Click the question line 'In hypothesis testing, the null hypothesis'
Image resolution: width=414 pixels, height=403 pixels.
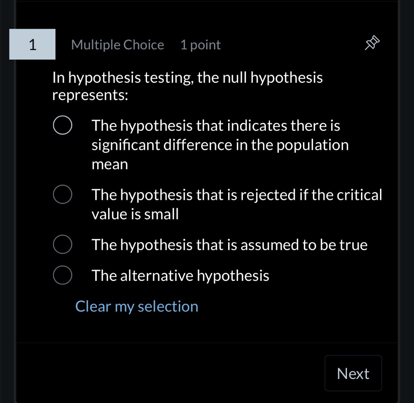[x=187, y=77]
